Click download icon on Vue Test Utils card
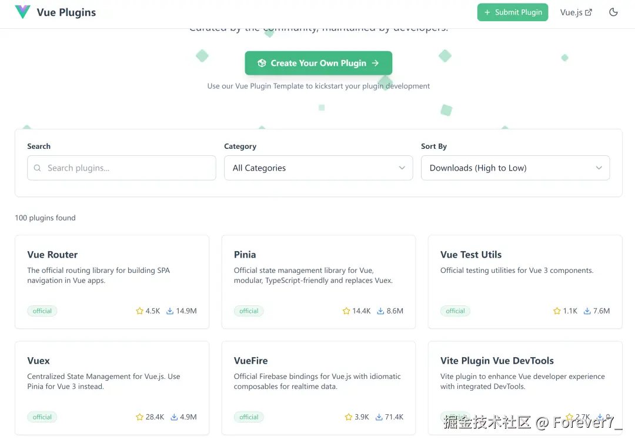The image size is (635, 443). click(587, 311)
